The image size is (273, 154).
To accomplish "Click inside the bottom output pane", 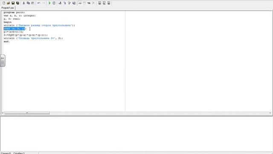I will point(136,134).
